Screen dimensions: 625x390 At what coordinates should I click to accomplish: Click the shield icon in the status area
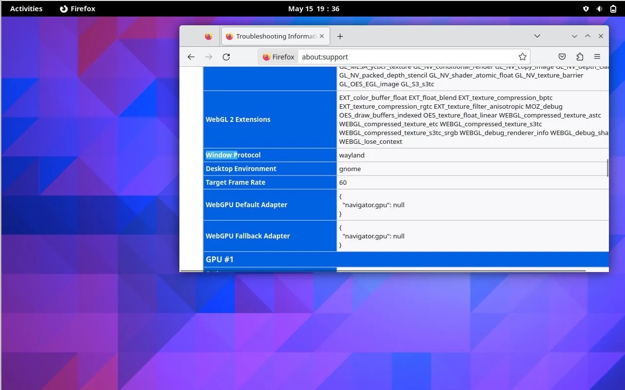(x=586, y=8)
